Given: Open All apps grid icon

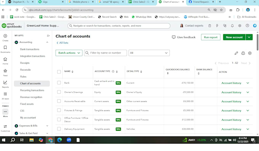Looking at the screenshot, I should (5, 94).
